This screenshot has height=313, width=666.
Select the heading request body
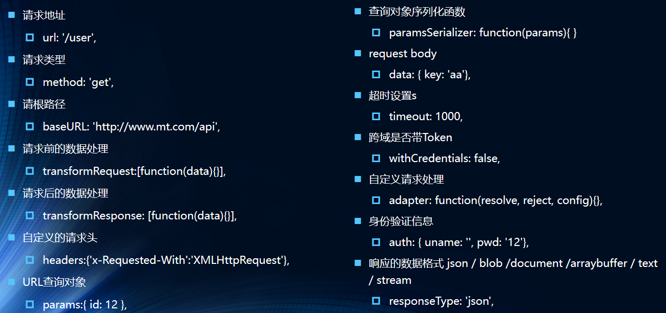pyautogui.click(x=403, y=53)
